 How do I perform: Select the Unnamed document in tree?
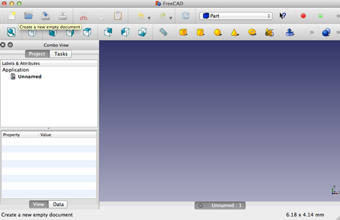pos(29,76)
